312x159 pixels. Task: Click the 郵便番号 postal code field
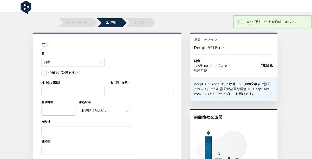coord(58,111)
